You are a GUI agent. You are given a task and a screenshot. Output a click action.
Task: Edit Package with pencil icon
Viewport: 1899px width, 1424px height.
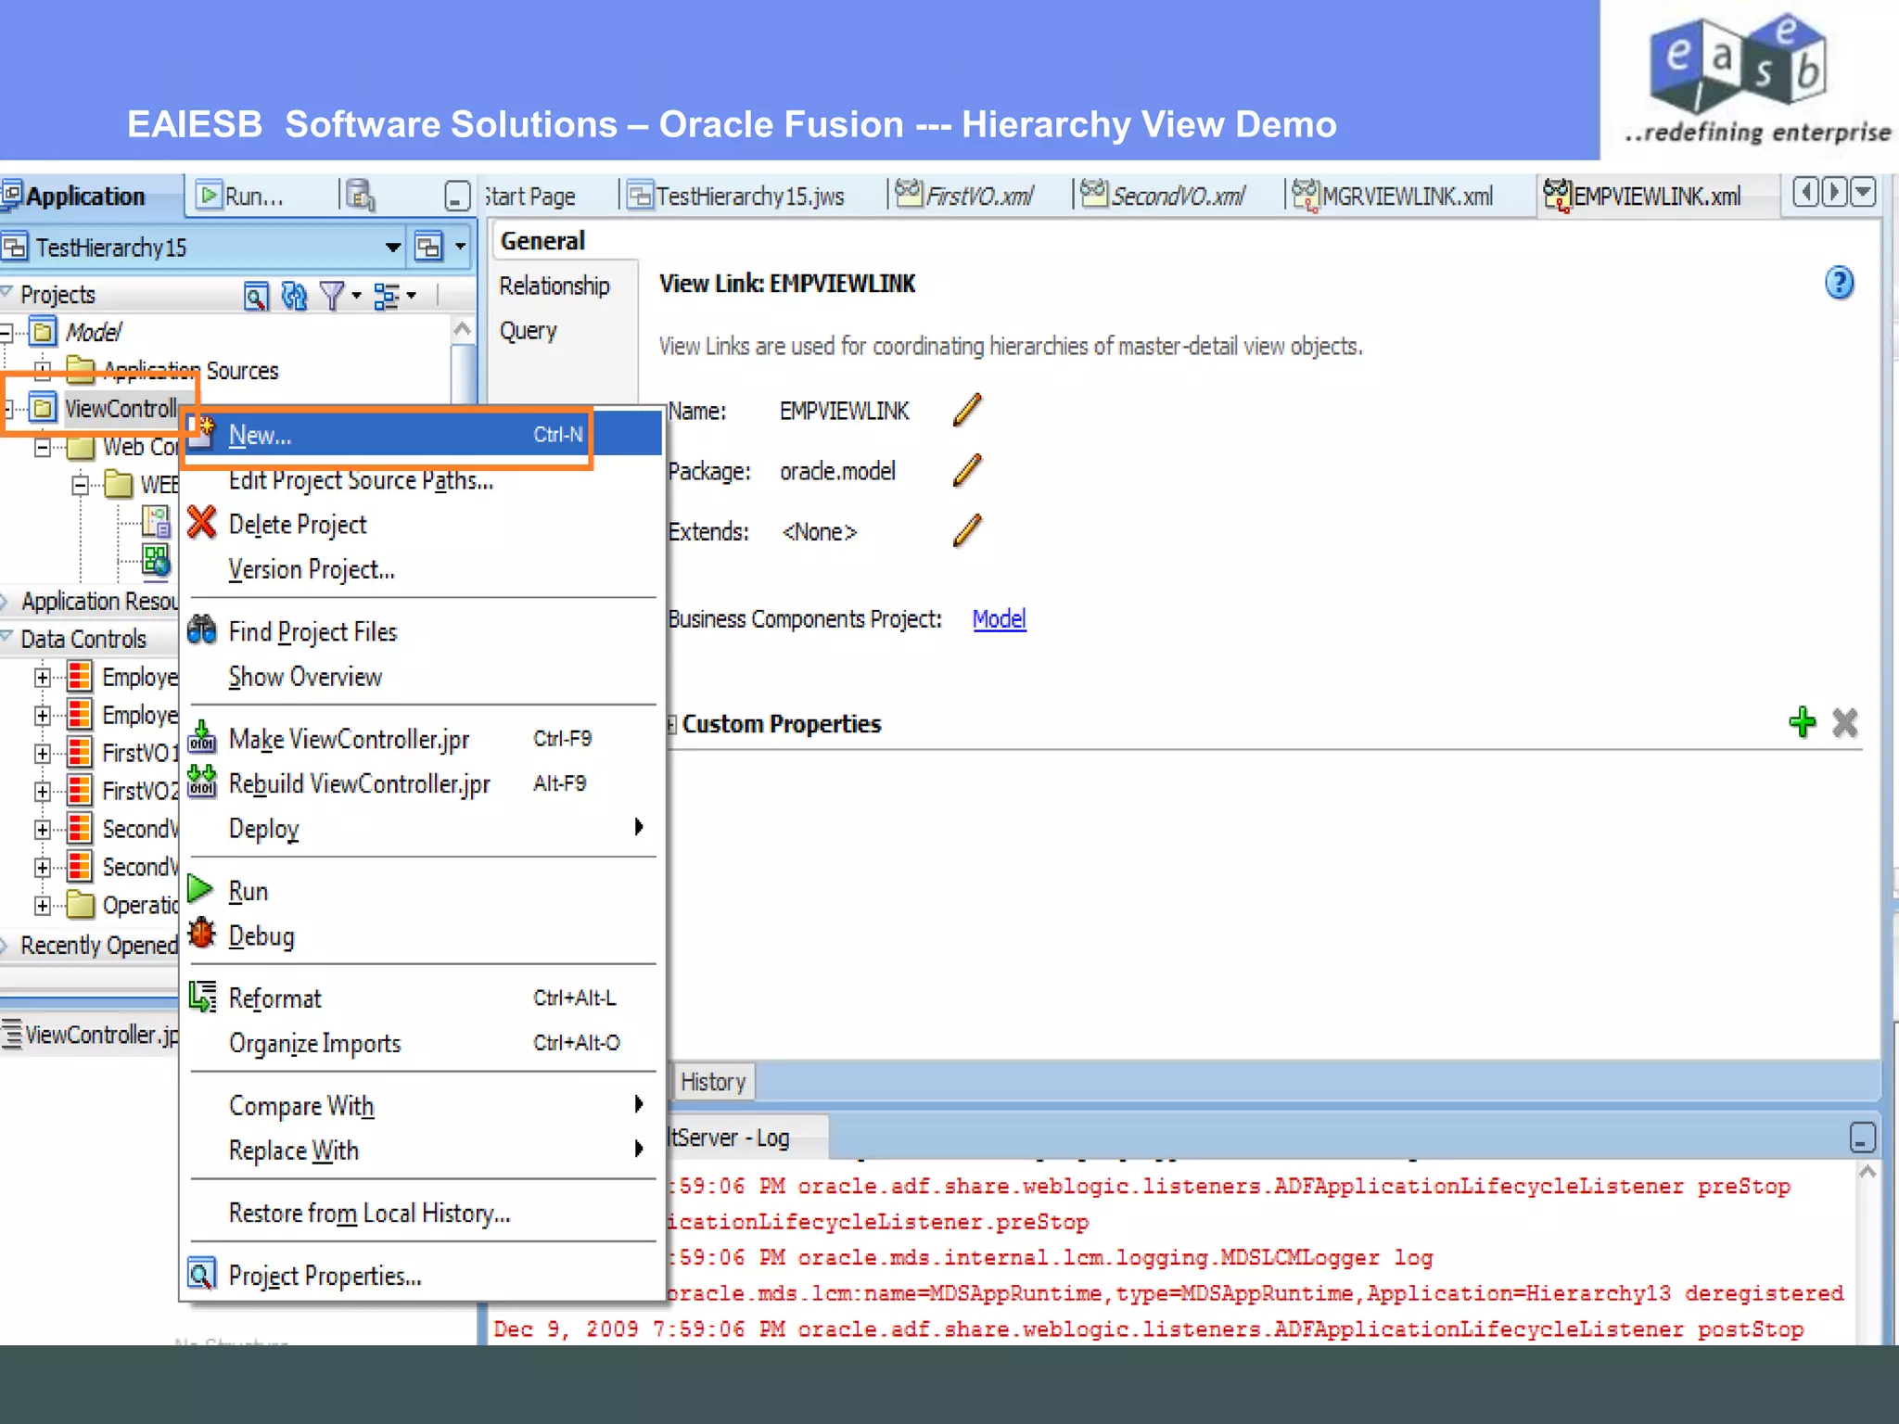966,470
